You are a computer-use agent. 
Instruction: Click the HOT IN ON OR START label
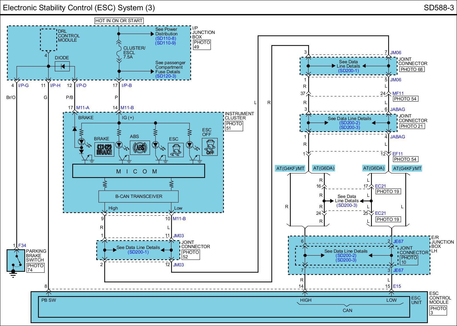click(119, 21)
